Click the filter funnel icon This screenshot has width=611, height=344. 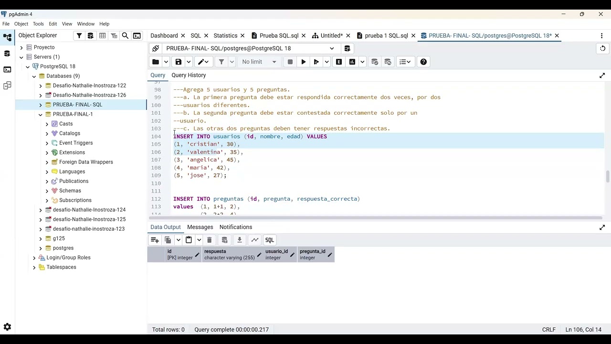[221, 62]
